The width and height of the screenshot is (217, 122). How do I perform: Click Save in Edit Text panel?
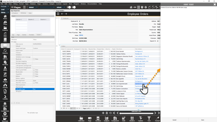203,120
